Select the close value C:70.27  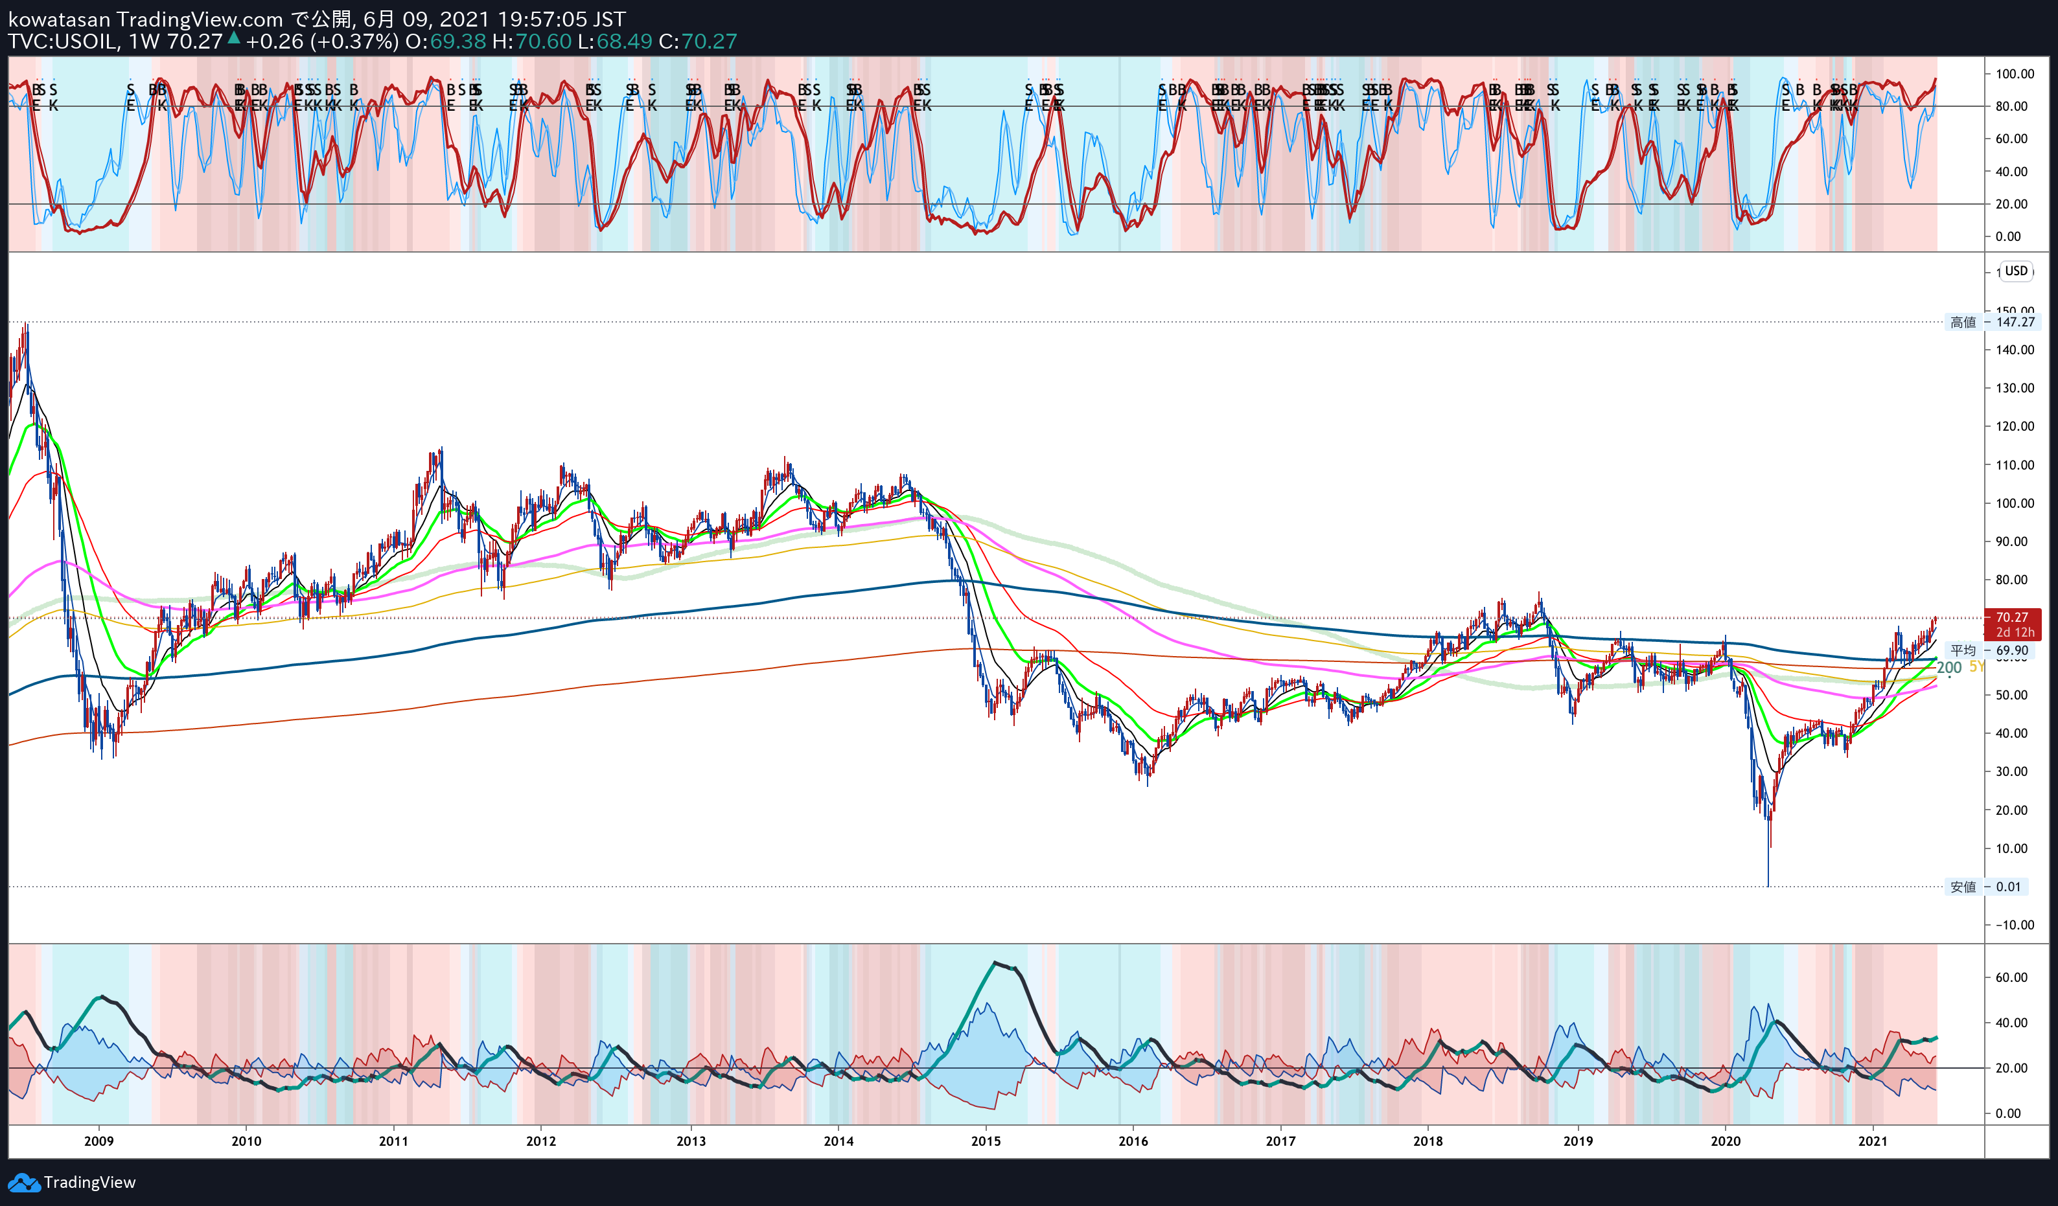(699, 41)
